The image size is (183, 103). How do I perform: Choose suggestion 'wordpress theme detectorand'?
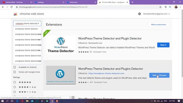(27, 34)
